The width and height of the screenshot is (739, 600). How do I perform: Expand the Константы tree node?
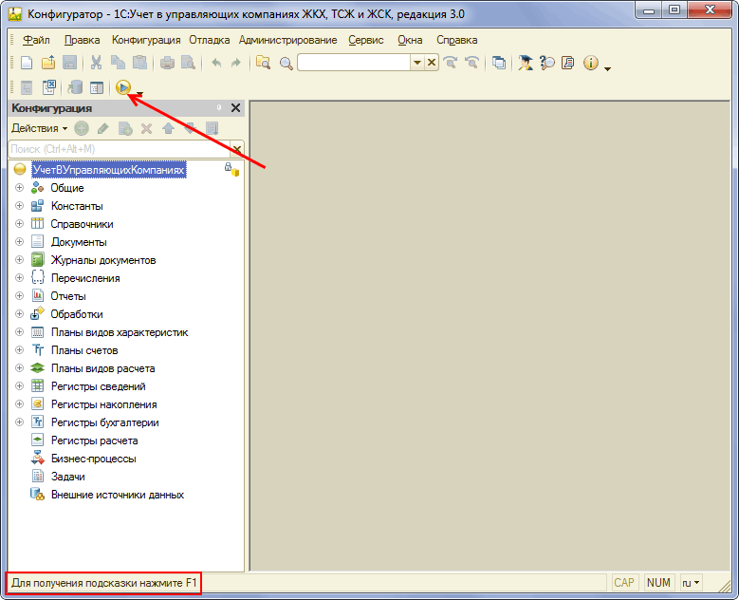click(x=19, y=206)
